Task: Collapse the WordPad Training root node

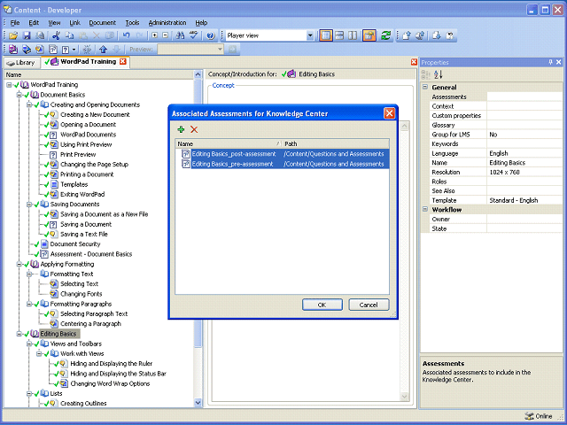Action: click(9, 85)
